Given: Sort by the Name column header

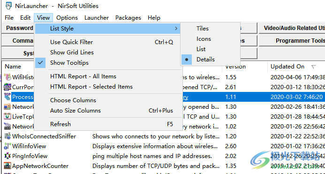Looking at the screenshot, I should (x=13, y=67).
